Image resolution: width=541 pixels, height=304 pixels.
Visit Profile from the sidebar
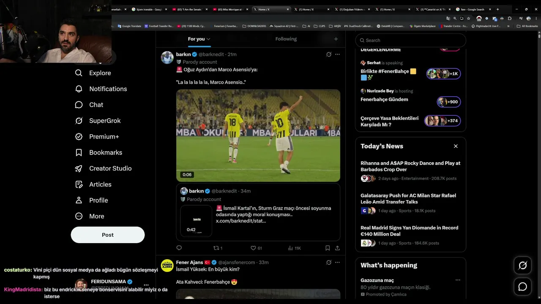tap(91, 200)
